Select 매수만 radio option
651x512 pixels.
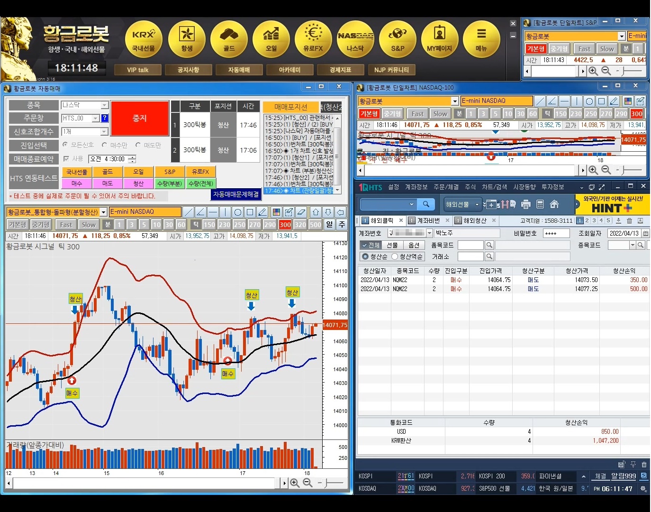coord(115,145)
